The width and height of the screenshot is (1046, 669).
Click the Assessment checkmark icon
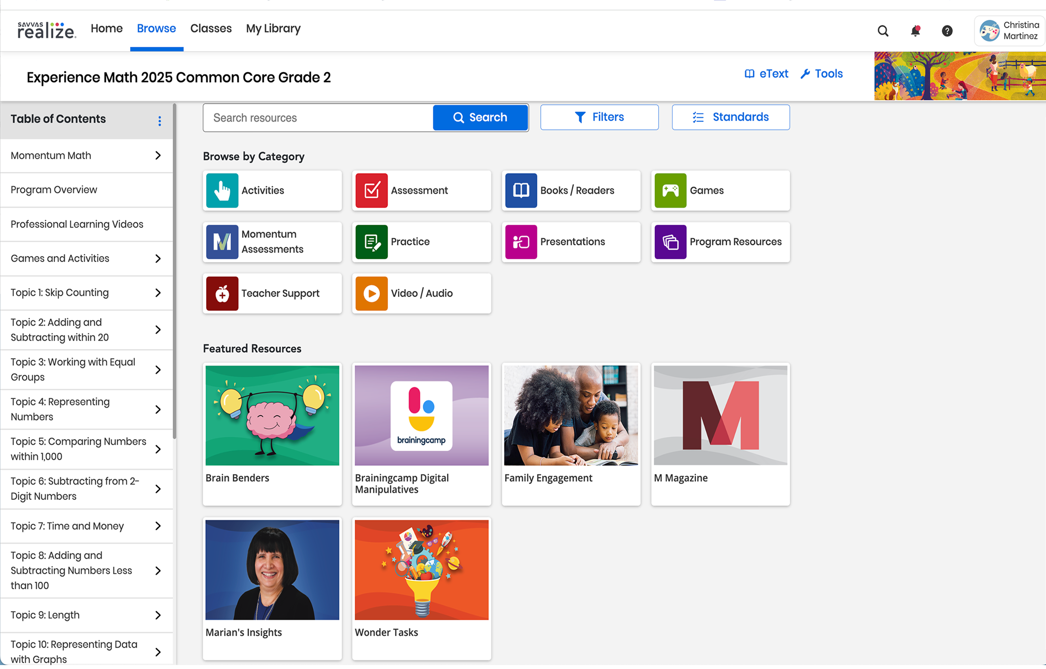372,190
